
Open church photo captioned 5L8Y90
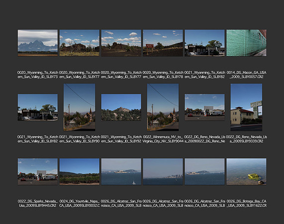click(80, 108)
